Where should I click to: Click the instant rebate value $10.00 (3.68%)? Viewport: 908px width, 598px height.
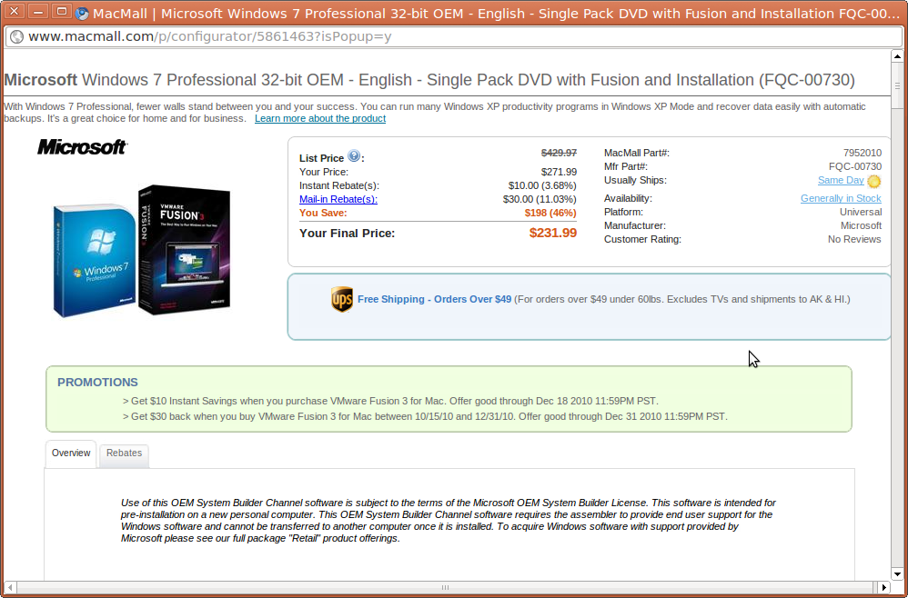542,186
